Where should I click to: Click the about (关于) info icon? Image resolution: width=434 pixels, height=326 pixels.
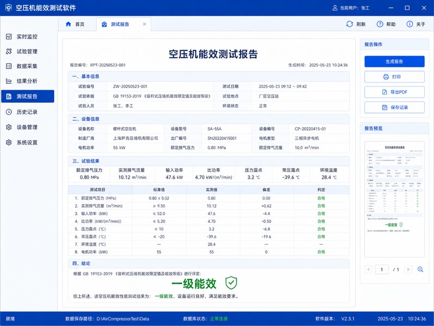tap(410, 24)
